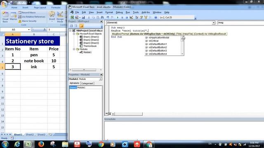Image resolution: width=264 pixels, height=148 pixels.
Task: Open the (General) object dropdown
Action: 214,23
